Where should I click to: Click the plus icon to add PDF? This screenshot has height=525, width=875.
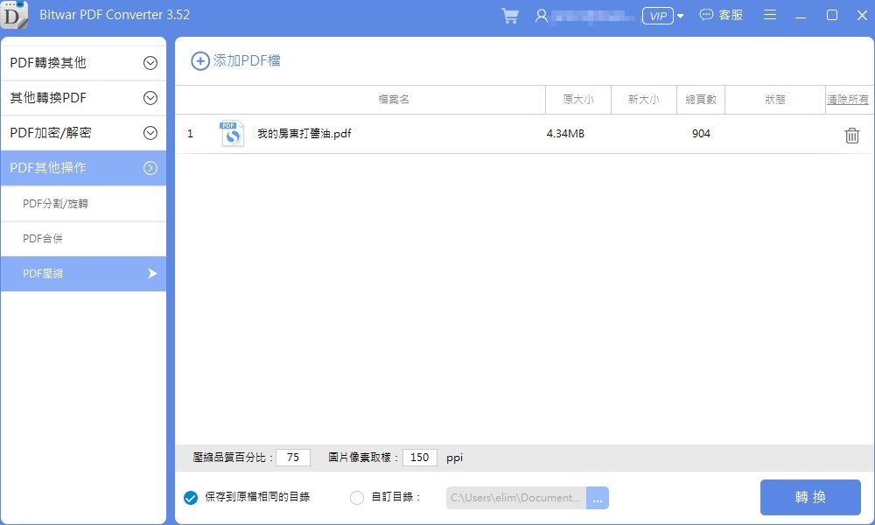click(200, 61)
